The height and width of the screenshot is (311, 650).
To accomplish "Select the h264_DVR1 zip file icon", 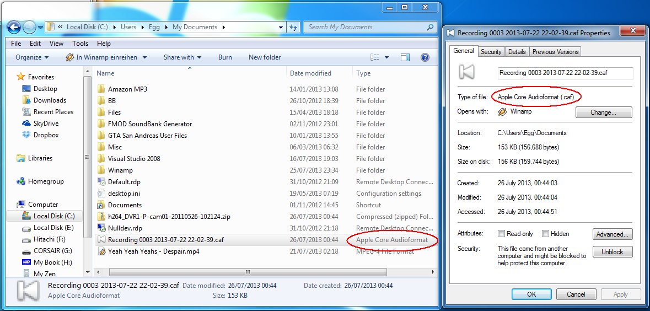I will pos(101,217).
